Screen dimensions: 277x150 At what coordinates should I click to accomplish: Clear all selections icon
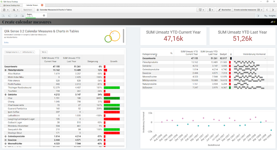pos(22,16)
